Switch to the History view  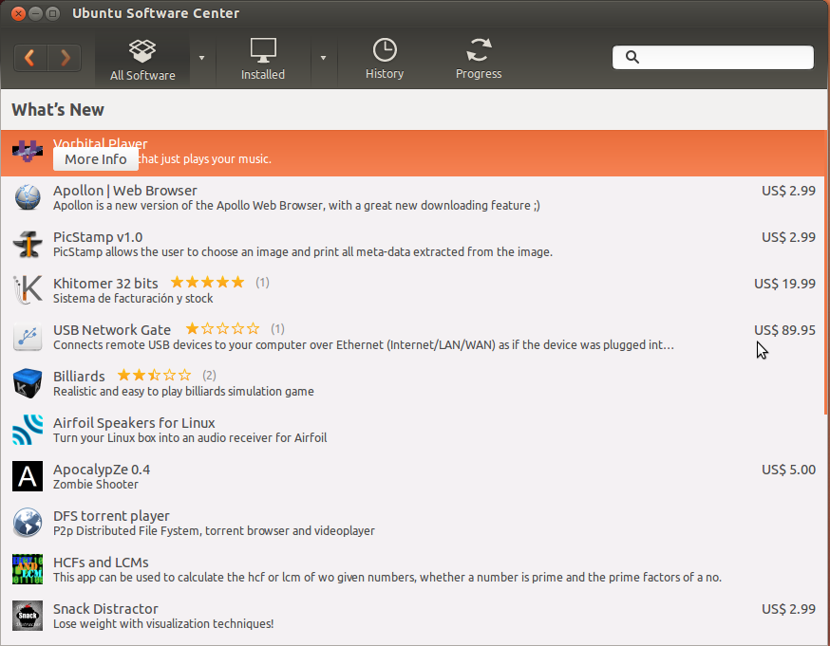pyautogui.click(x=385, y=57)
